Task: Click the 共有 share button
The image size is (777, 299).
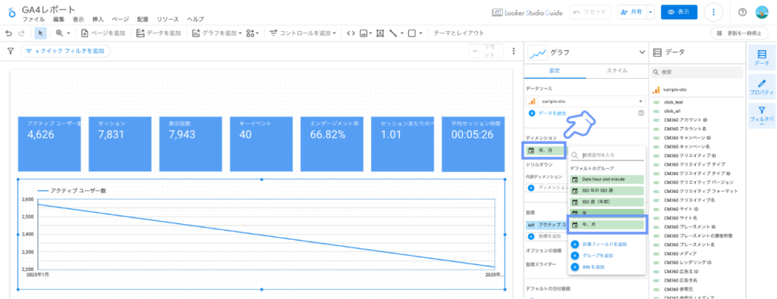Action: [x=632, y=12]
